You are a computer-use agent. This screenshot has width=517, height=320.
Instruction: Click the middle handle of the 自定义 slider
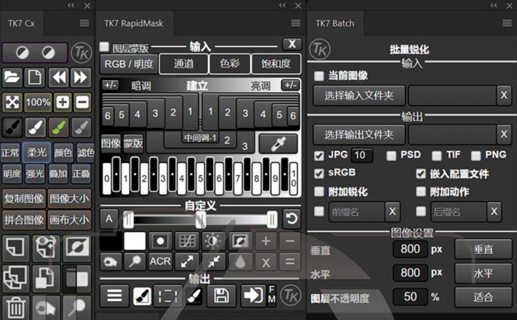coord(200,220)
